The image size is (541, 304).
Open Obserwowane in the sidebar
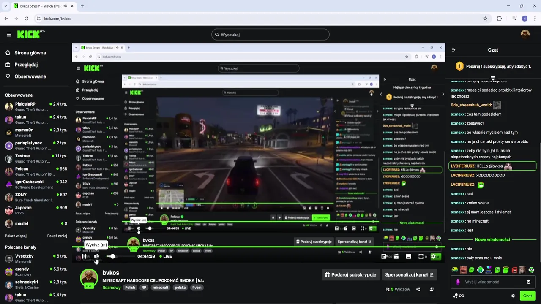click(x=25, y=76)
